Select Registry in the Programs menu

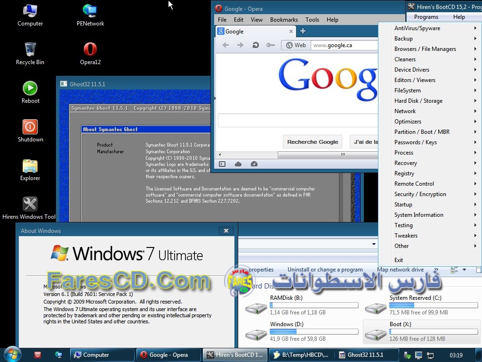point(430,173)
